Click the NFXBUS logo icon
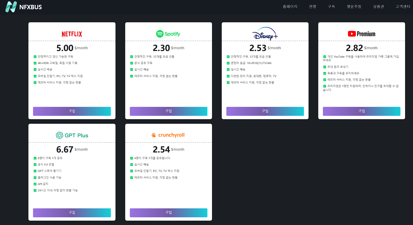Screen dimensions: 413x225 pos(11,7)
